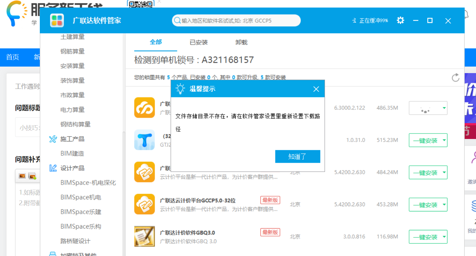Click the 最新版 tag on GBQ3.0
476x256 pixels.
pyautogui.click(x=270, y=232)
